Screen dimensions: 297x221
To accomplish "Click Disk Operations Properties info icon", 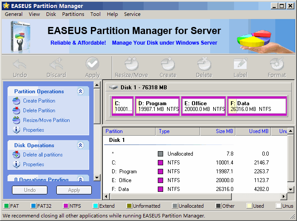I will (16, 164).
